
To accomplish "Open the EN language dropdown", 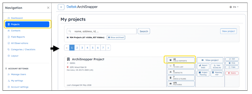I will click(234, 7).
